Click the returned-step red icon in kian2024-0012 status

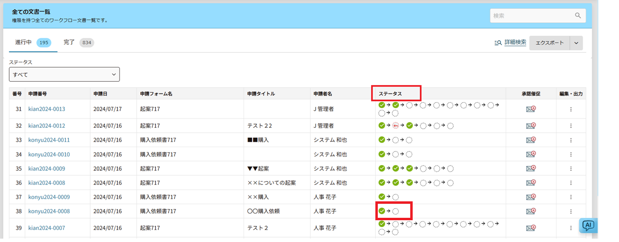396,126
